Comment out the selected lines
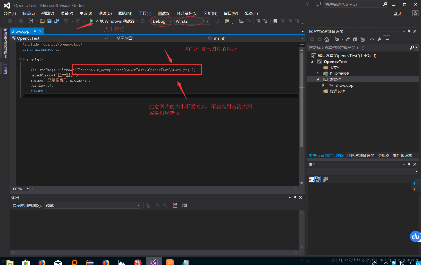 pyautogui.click(x=258, y=21)
